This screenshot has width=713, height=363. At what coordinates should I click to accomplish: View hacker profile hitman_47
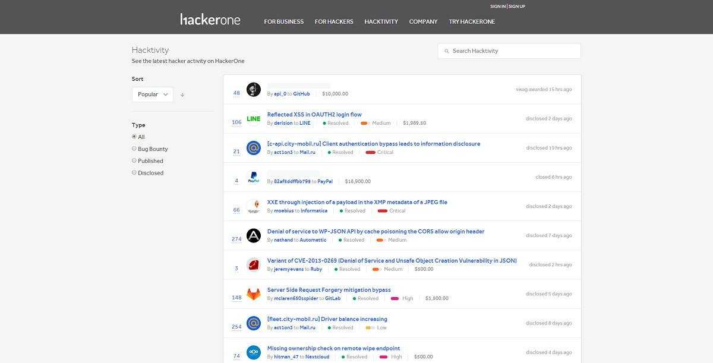coord(286,357)
